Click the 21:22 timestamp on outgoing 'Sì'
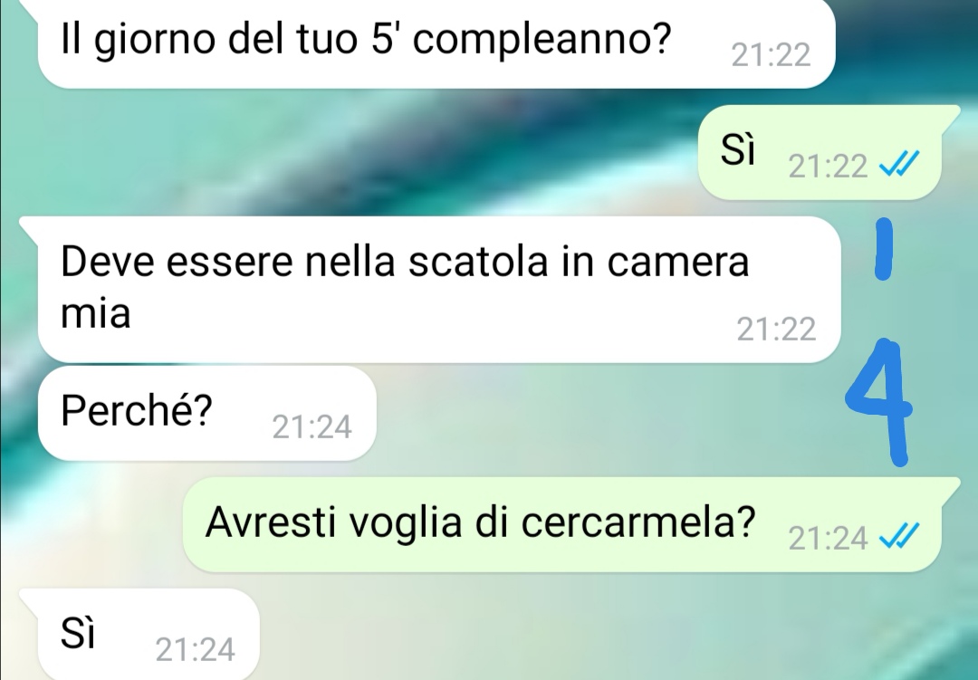This screenshot has height=680, width=978. [x=828, y=166]
